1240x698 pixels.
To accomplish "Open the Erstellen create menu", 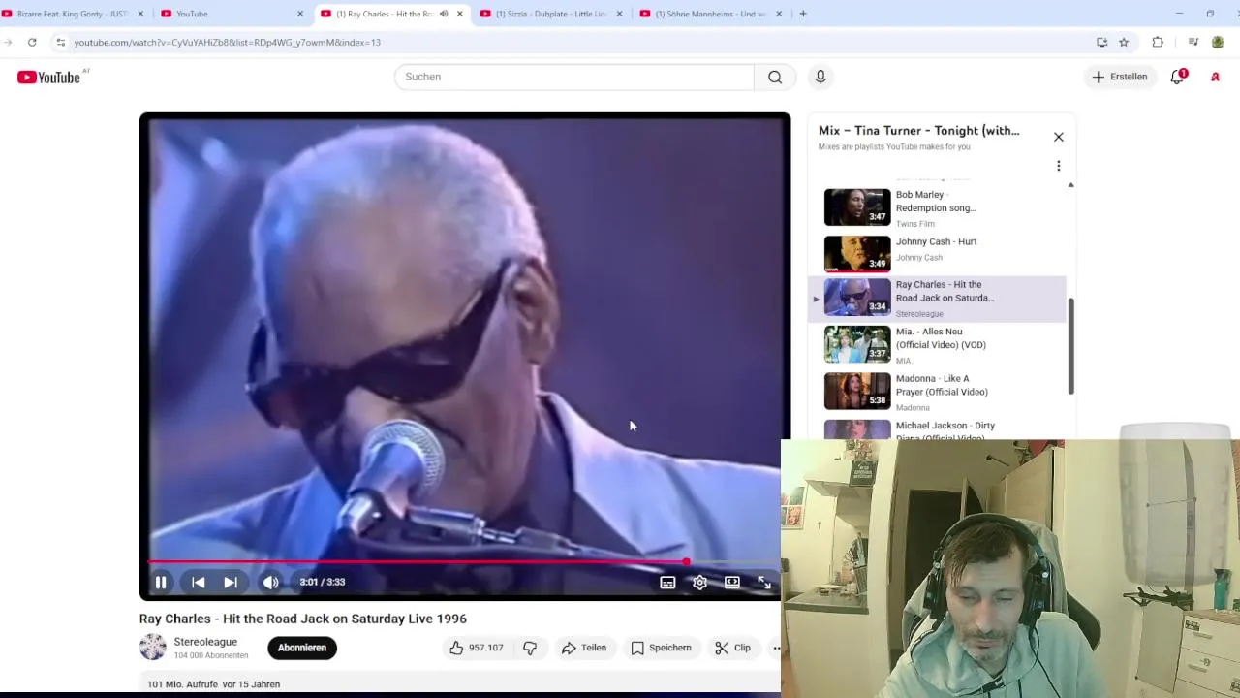I will tap(1120, 77).
